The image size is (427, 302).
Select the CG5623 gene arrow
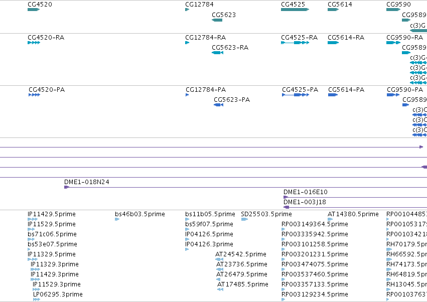pos(217,20)
